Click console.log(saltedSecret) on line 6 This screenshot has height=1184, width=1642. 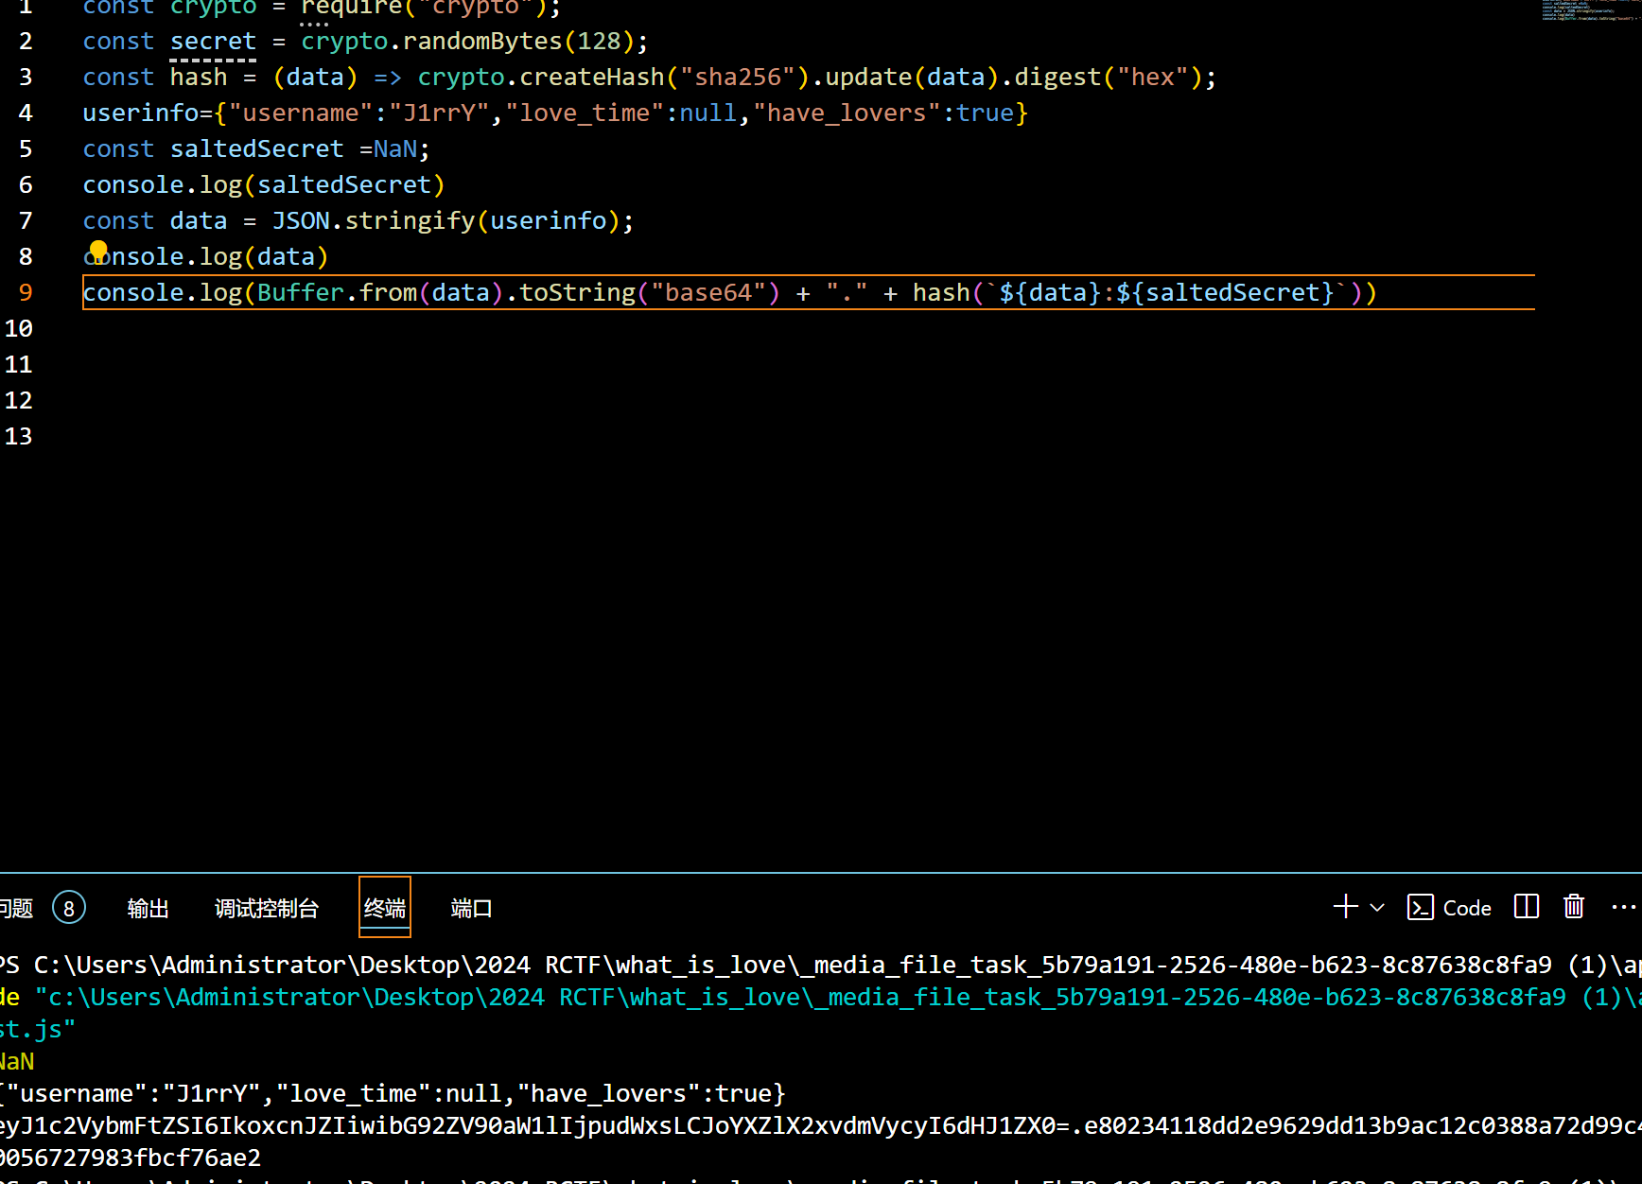(264, 184)
